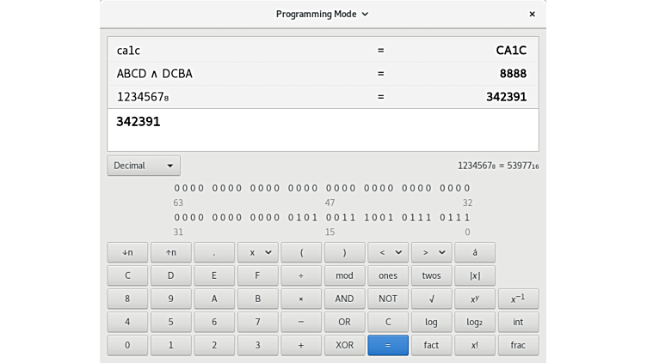Select the ABCD ∧ DCBA history entry
Screen dimensions: 647x363
coord(322,74)
